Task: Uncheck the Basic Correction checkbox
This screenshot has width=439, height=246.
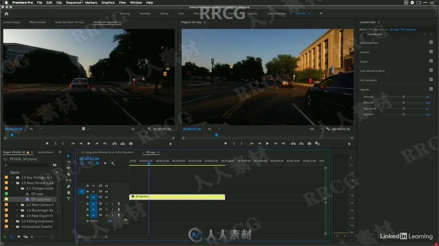Action: (x=431, y=42)
